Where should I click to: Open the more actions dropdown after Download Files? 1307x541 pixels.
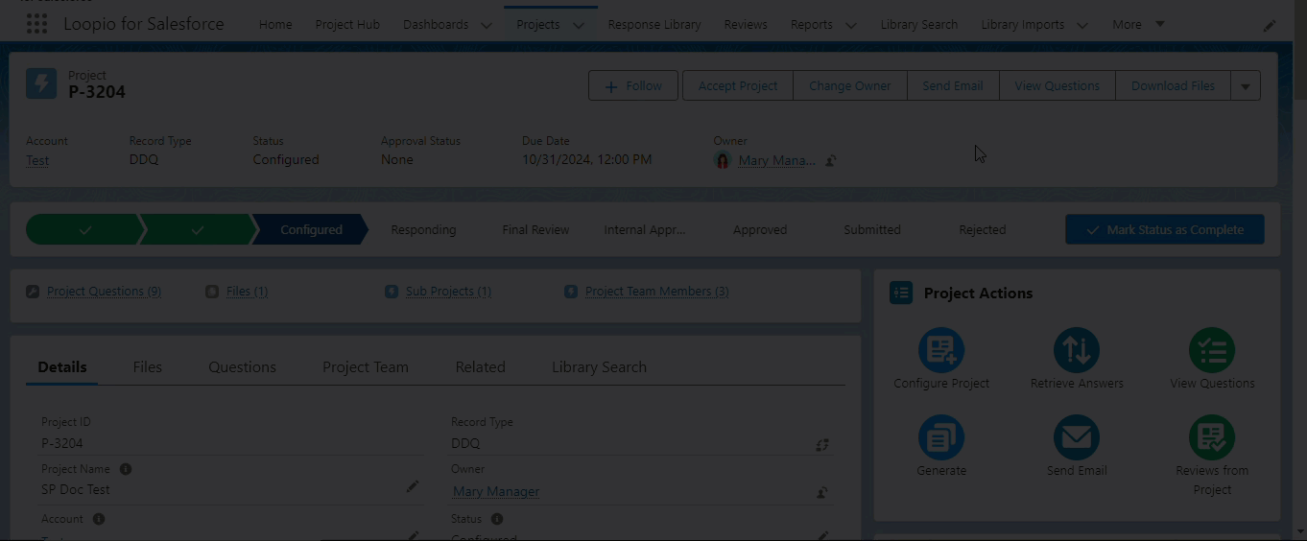pyautogui.click(x=1246, y=85)
